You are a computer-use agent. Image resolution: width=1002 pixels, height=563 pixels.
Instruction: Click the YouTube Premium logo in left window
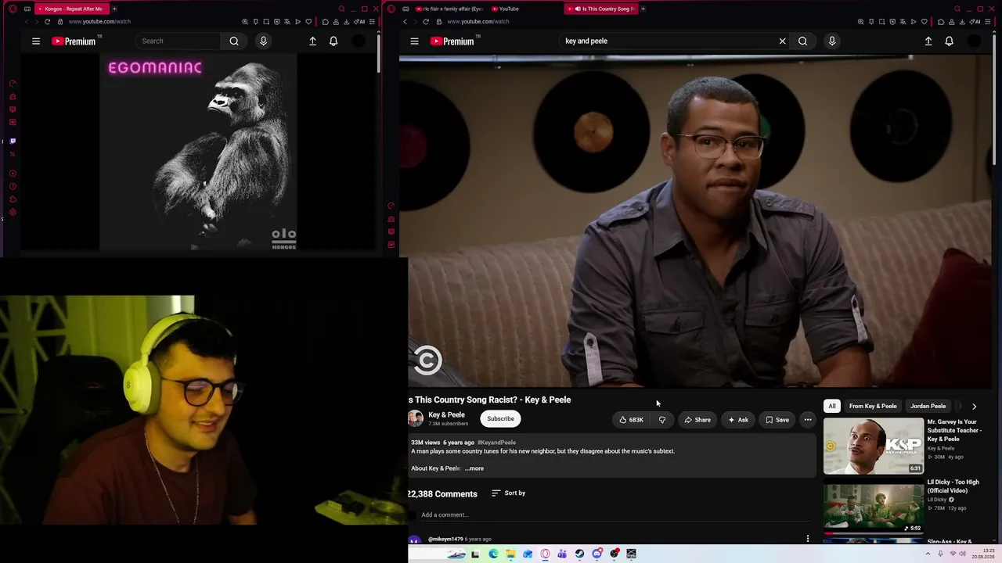[x=74, y=41]
